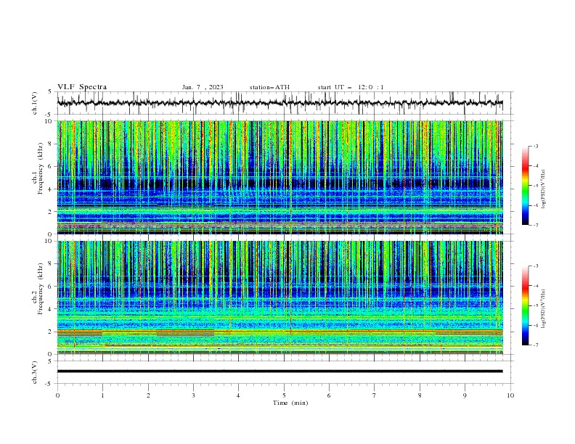Screen dimensions: 575x444
Task: Click the ch.2 colorbar 'log(PSD)(V²/Hz)' label
Action: tap(544, 309)
